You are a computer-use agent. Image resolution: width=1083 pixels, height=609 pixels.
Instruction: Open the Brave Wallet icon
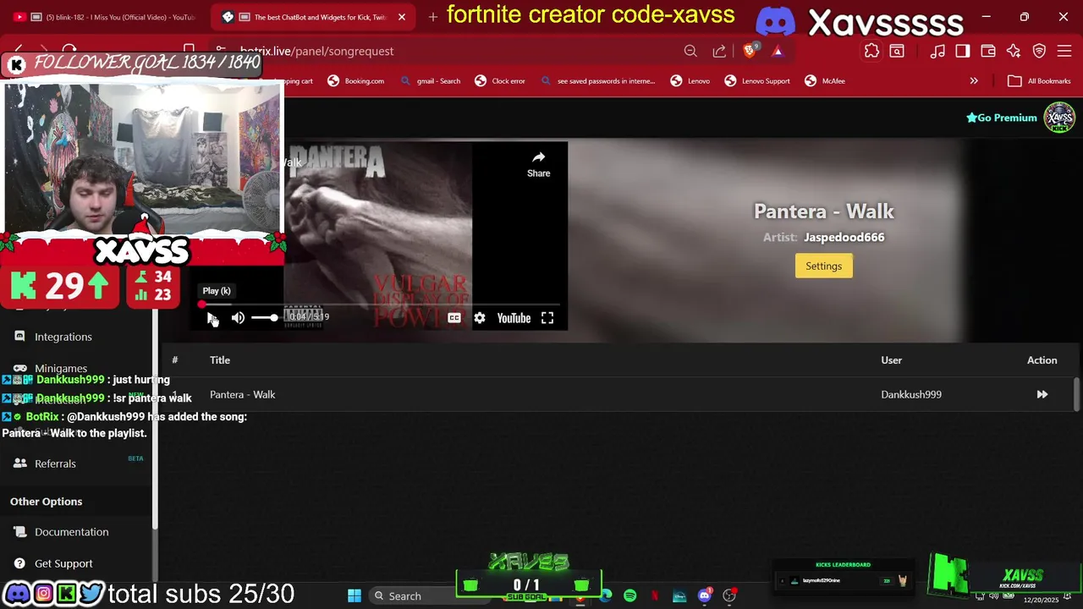tap(988, 52)
